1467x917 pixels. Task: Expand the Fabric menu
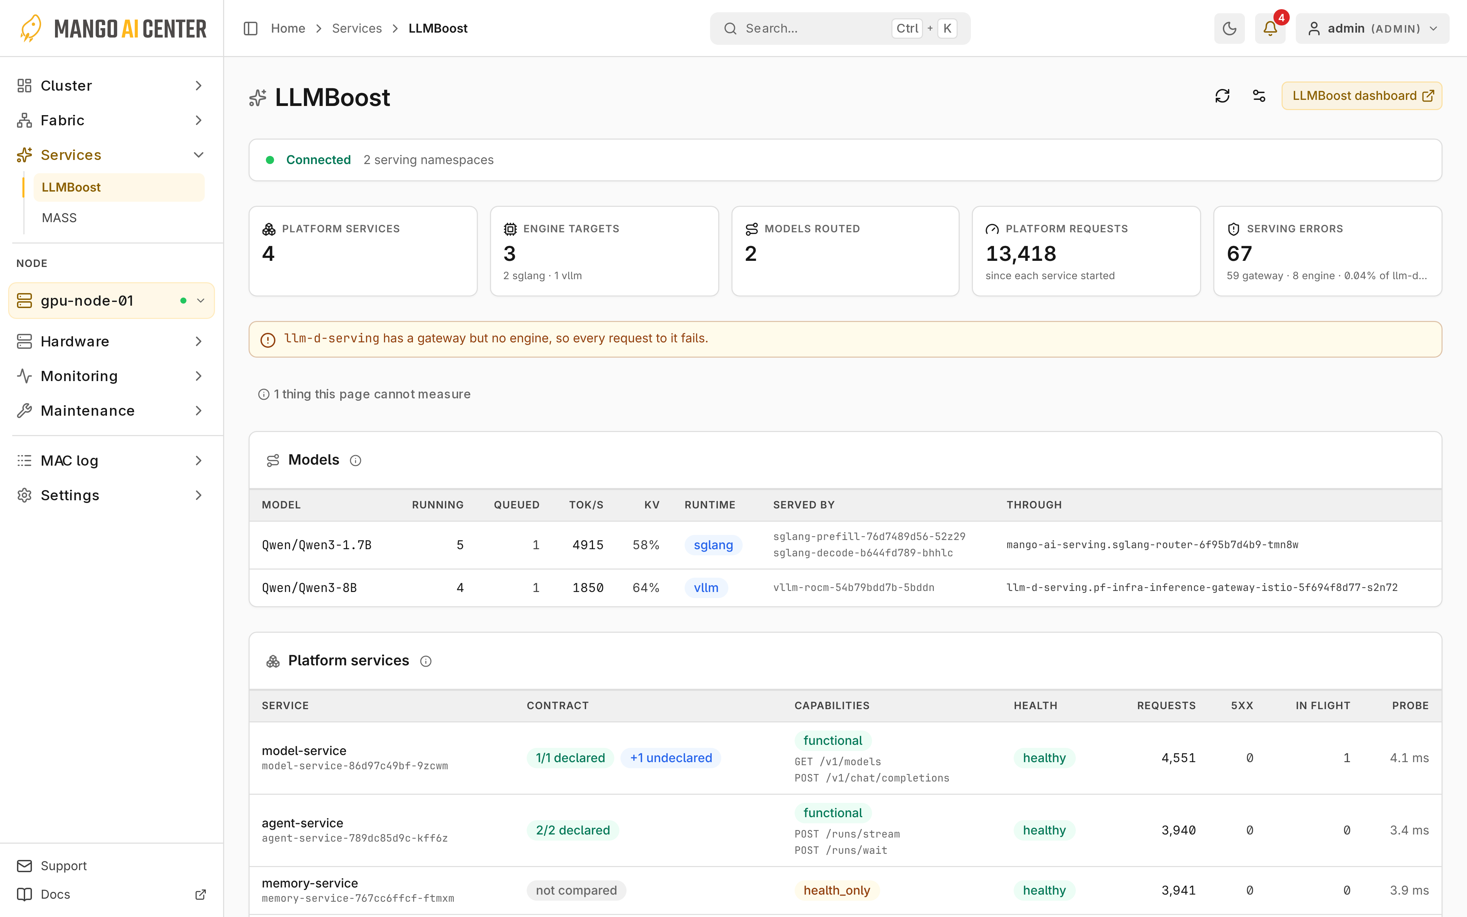111,120
